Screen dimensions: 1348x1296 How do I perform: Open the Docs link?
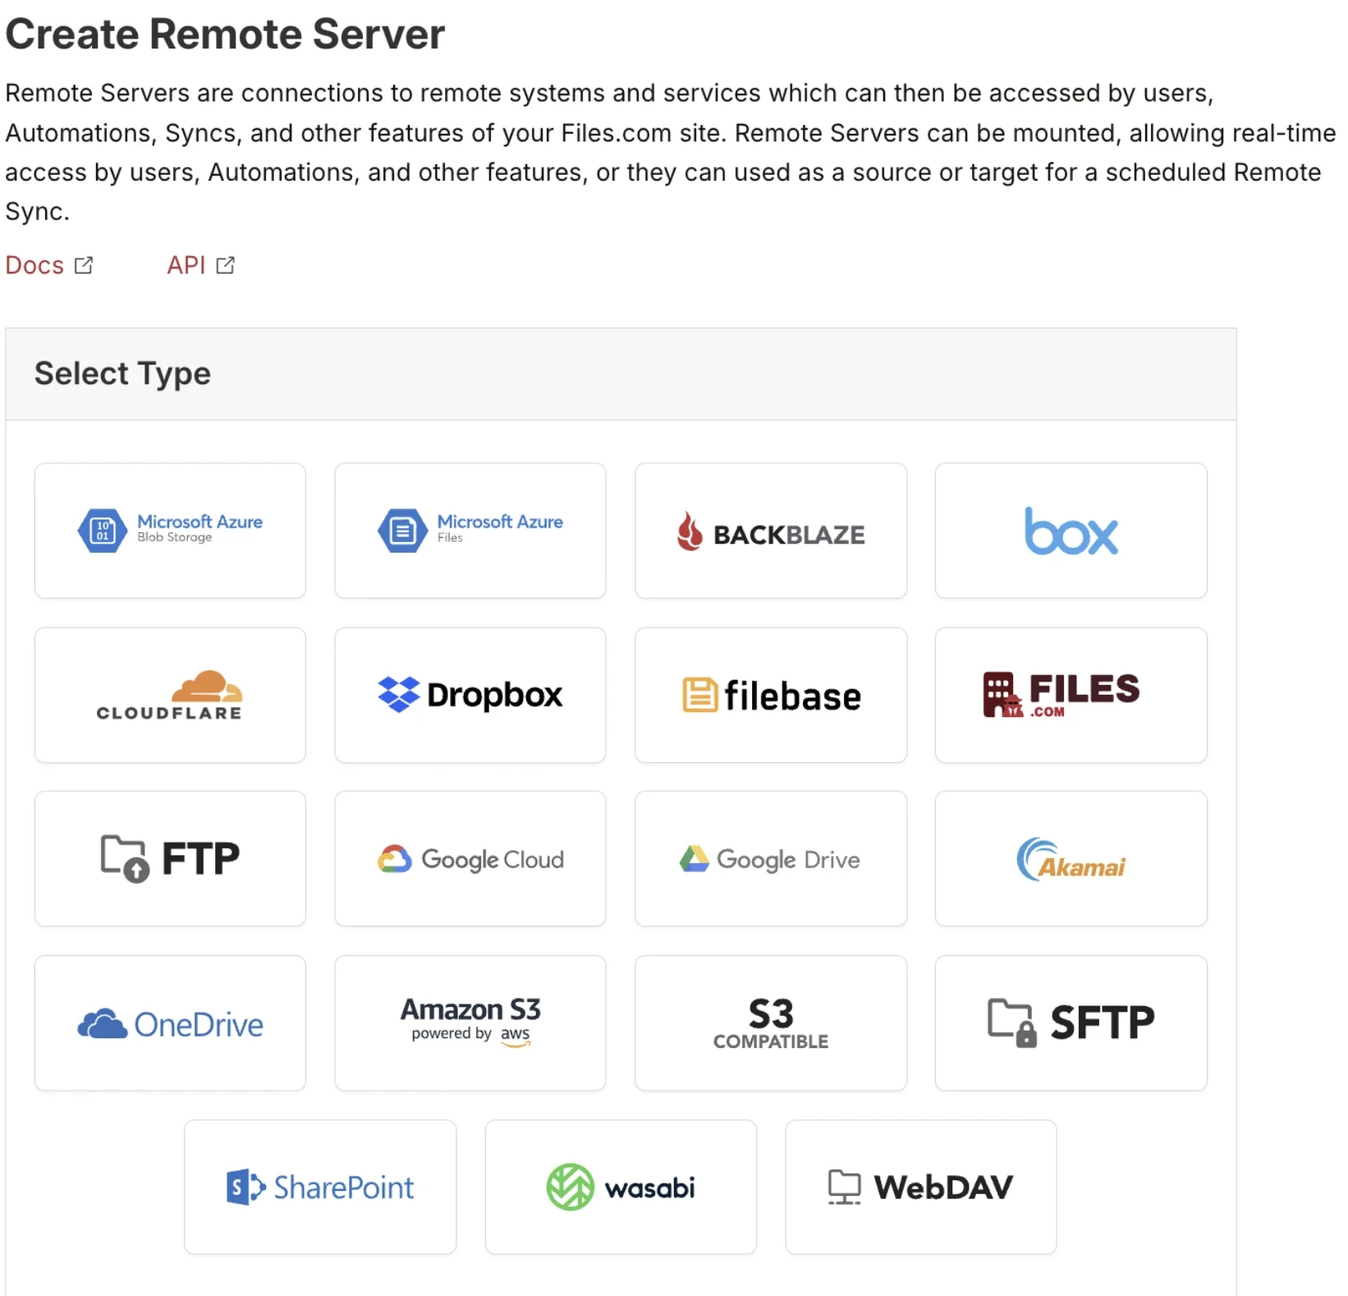tap(49, 265)
